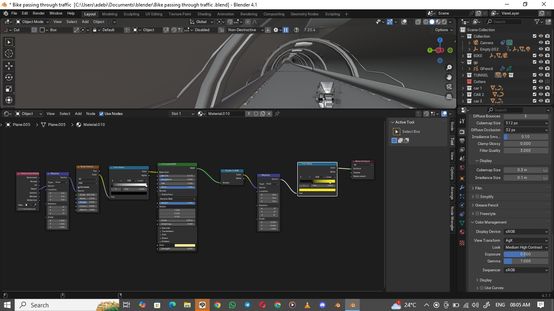
Task: Open Google Chrome from the taskbar
Action: (217, 305)
